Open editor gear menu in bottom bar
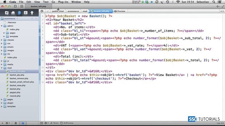225x126 pixels. (x=46, y=123)
